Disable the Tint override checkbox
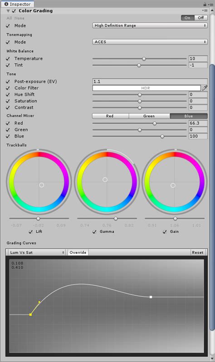 click(x=8, y=65)
